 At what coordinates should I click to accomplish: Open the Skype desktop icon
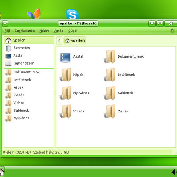pos(73,14)
